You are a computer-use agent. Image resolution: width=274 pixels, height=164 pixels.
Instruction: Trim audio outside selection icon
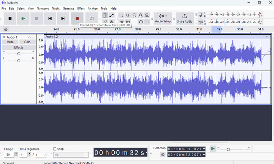click(x=122, y=21)
